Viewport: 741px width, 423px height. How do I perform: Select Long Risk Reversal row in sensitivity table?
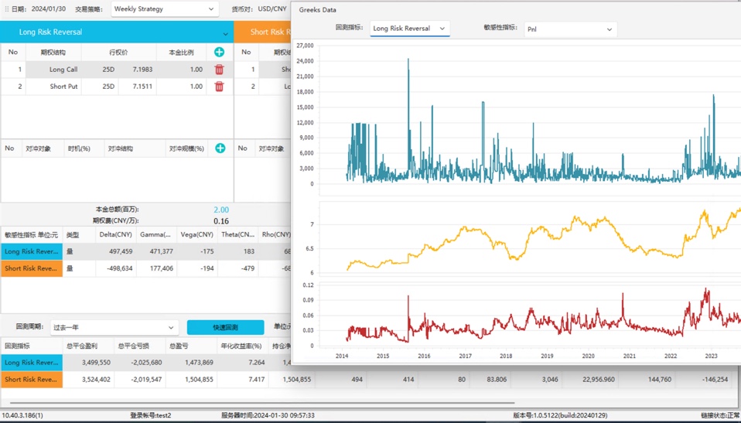pyautogui.click(x=32, y=251)
